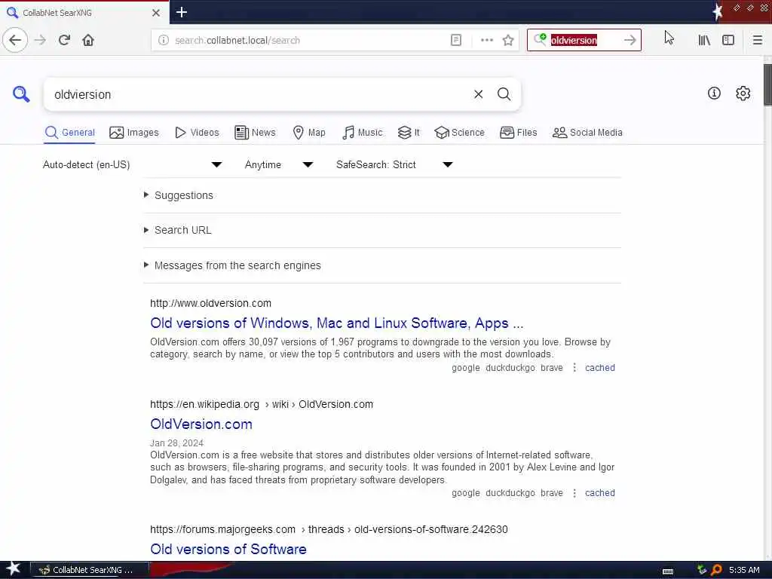Select CollabNet SearXNG taskbar window button
772x579 pixels.
[x=90, y=570]
